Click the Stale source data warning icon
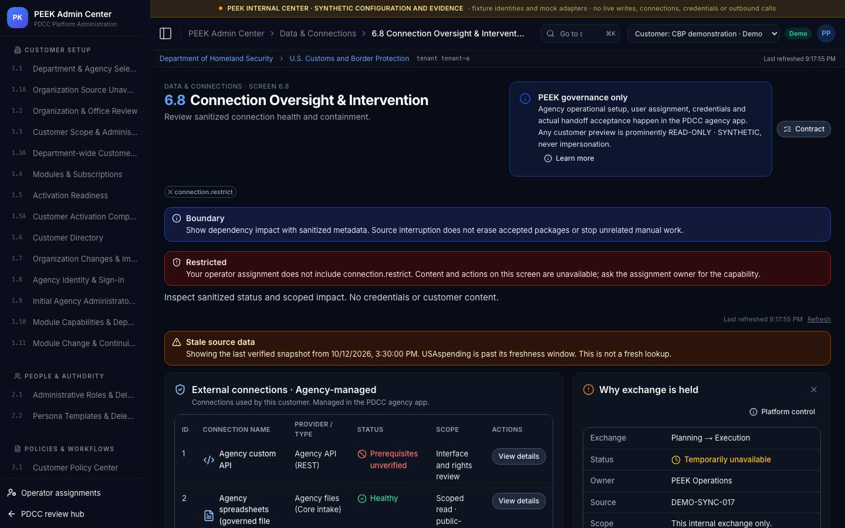The width and height of the screenshot is (845, 528). 176,342
